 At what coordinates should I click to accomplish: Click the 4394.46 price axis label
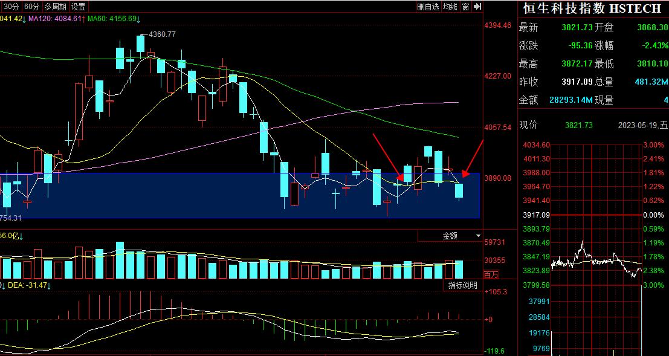point(497,25)
